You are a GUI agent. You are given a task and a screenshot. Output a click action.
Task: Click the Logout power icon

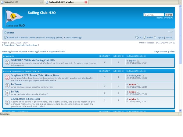click(x=155, y=37)
